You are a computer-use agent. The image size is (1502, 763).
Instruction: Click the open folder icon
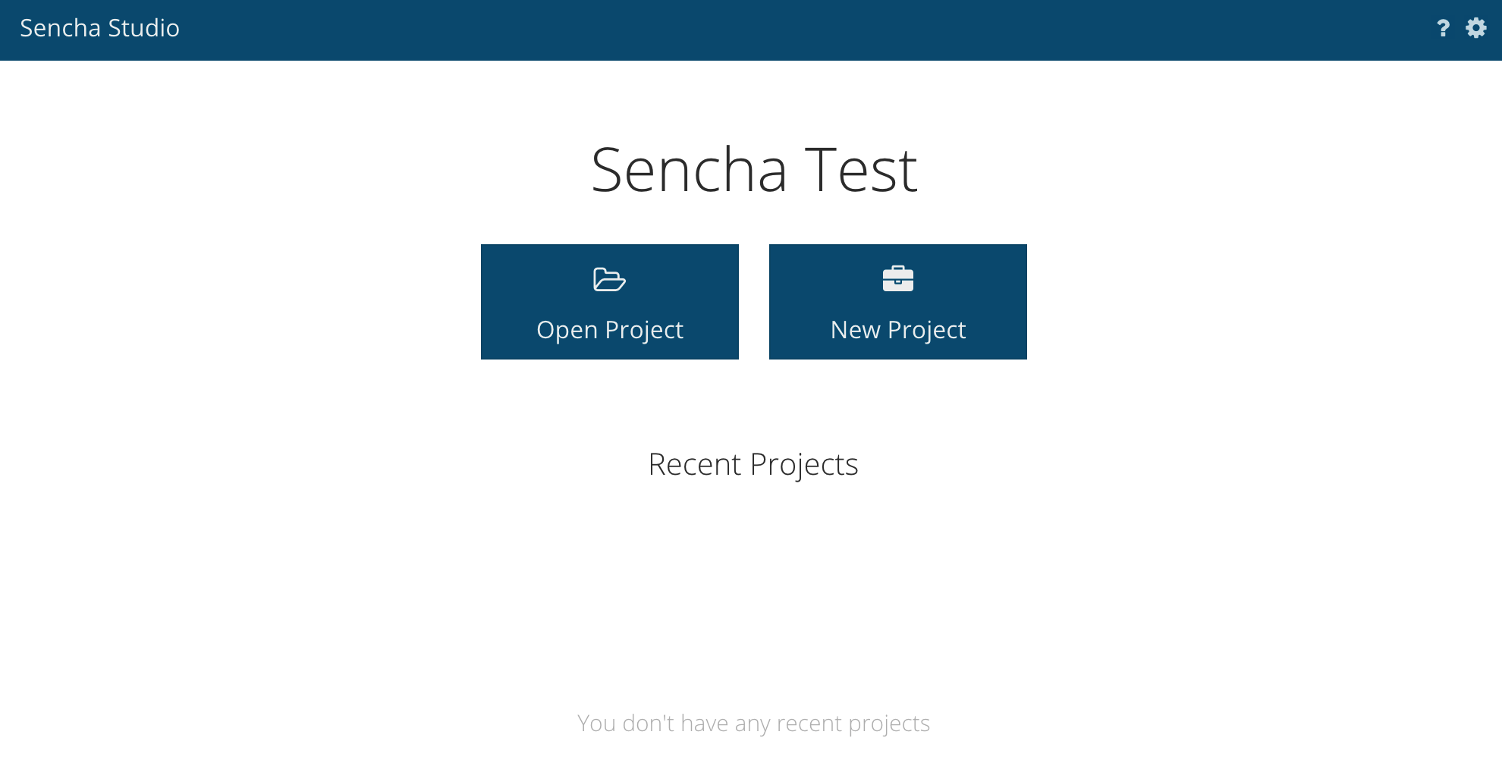click(x=609, y=279)
